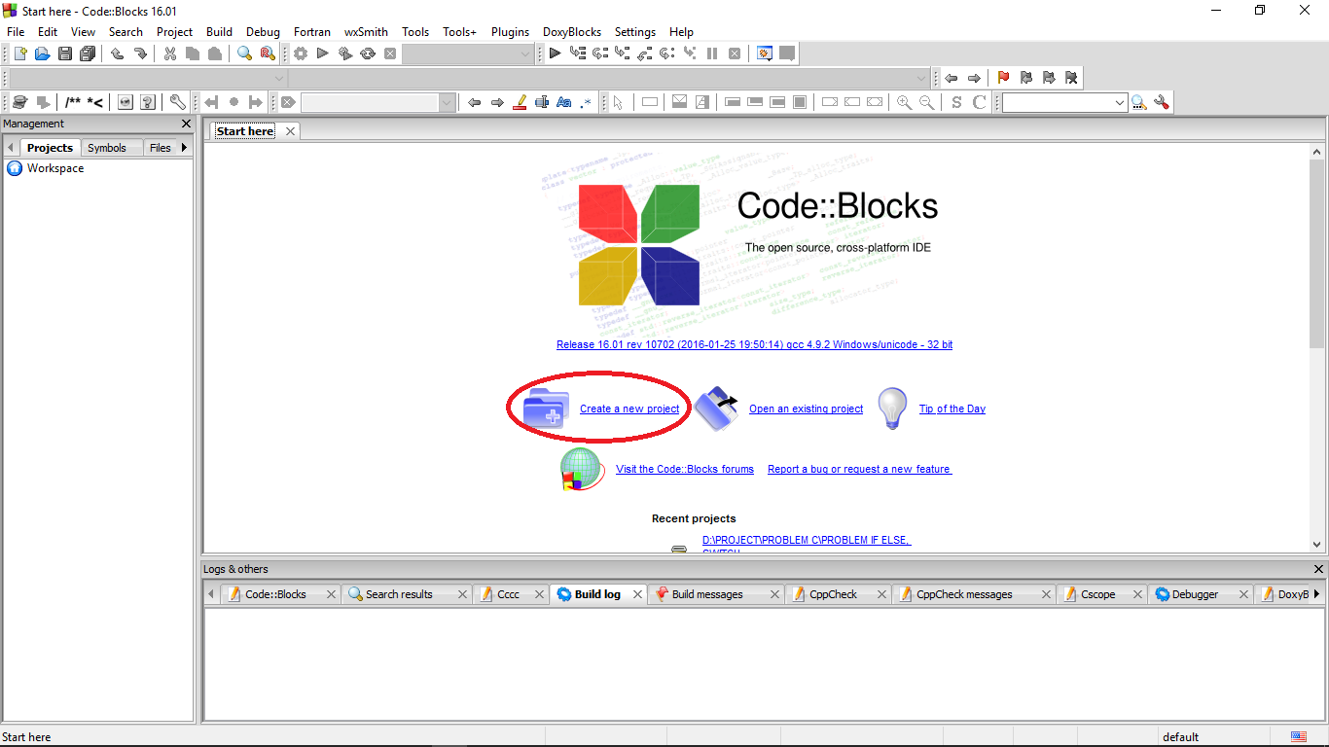Viewport: 1329px width, 747px height.
Task: Click the Debug/Continue start arrow icon
Action: (x=555, y=53)
